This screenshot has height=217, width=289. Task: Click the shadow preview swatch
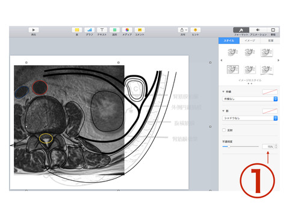click(x=270, y=111)
